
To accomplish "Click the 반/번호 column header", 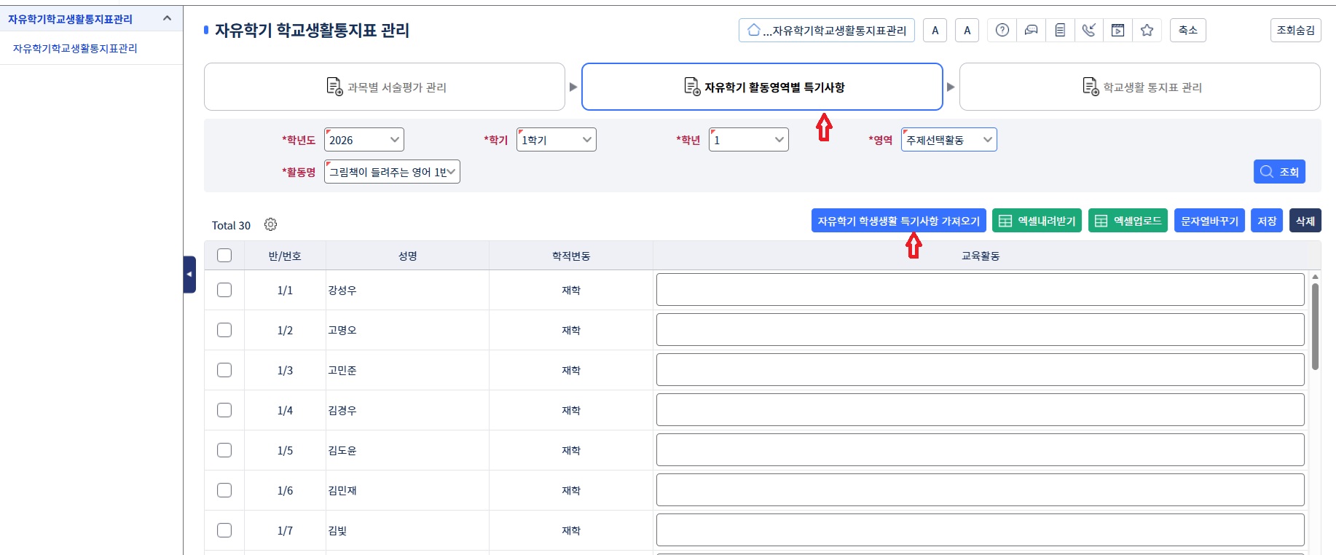I will point(285,256).
